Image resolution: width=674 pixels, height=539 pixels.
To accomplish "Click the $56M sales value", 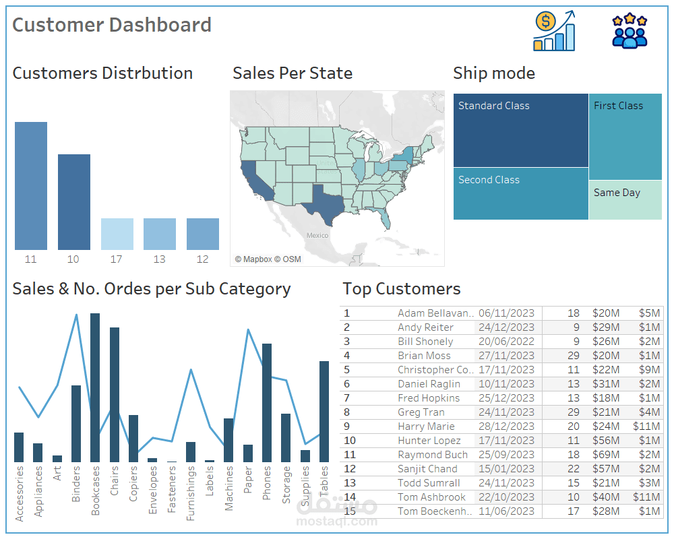I will (606, 441).
